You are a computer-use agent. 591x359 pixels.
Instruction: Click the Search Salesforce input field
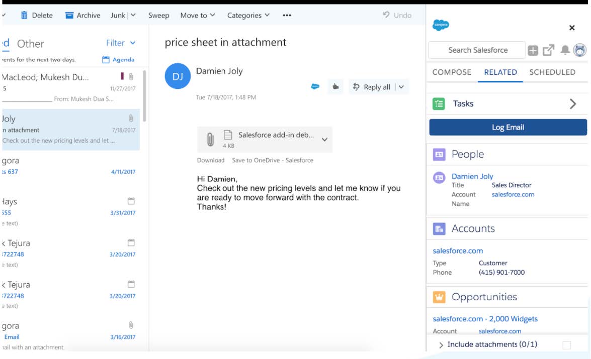[477, 50]
